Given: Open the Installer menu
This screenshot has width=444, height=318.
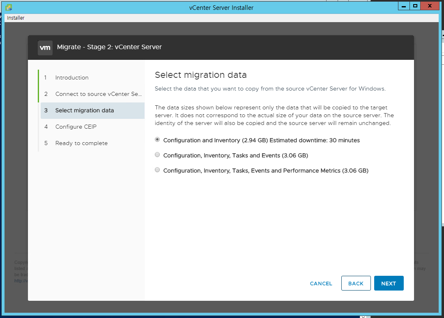Looking at the screenshot, I should point(16,18).
